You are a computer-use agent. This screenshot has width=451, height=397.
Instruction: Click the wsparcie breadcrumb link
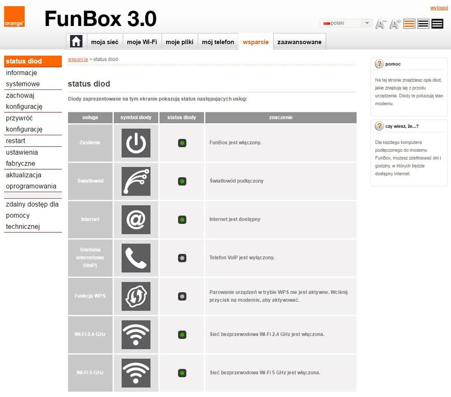(78, 59)
